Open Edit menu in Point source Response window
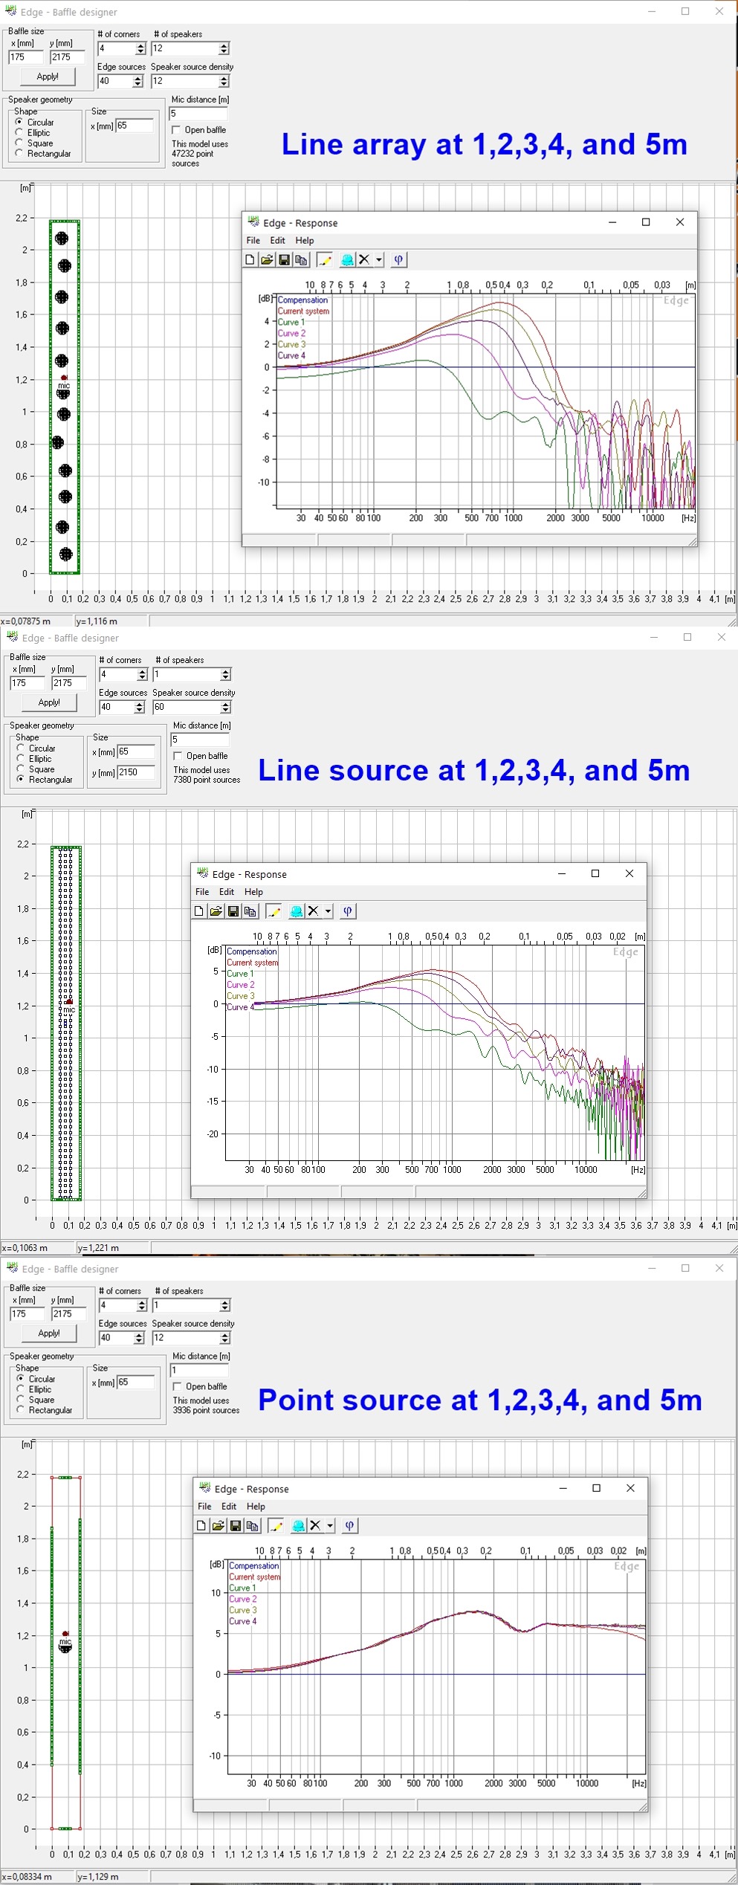Screen dimensions: 738x1885 point(229,1506)
